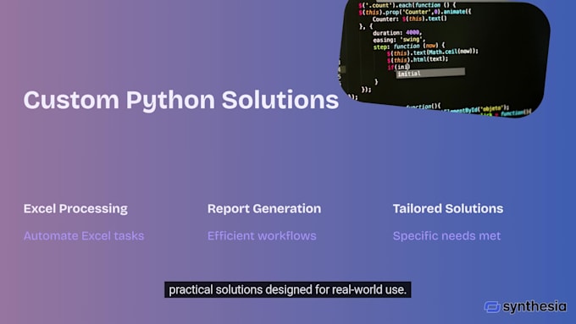Select the 'Tailored Solutions' heading
Image resolution: width=576 pixels, height=324 pixels.
point(448,209)
